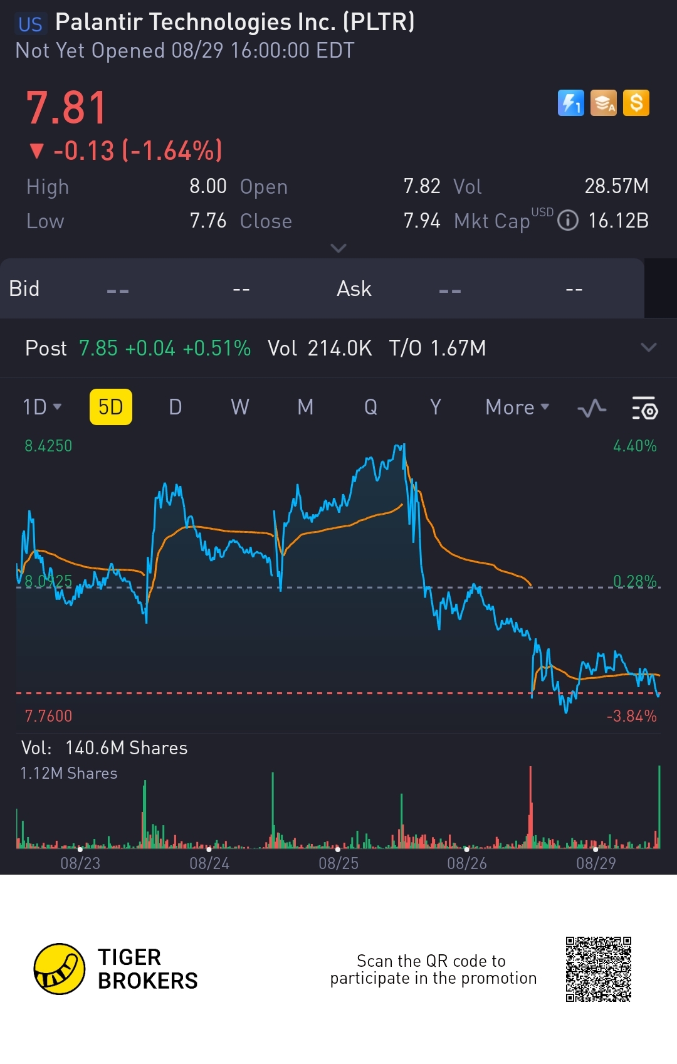677x1064 pixels.
Task: Open the 1D timeframe dropdown
Action: pyautogui.click(x=42, y=407)
